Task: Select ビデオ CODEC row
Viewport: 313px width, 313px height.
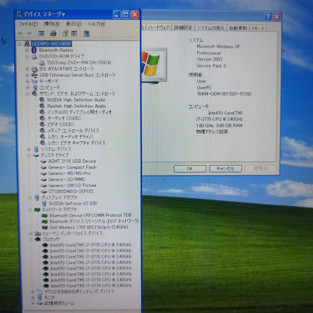Action: (61, 125)
